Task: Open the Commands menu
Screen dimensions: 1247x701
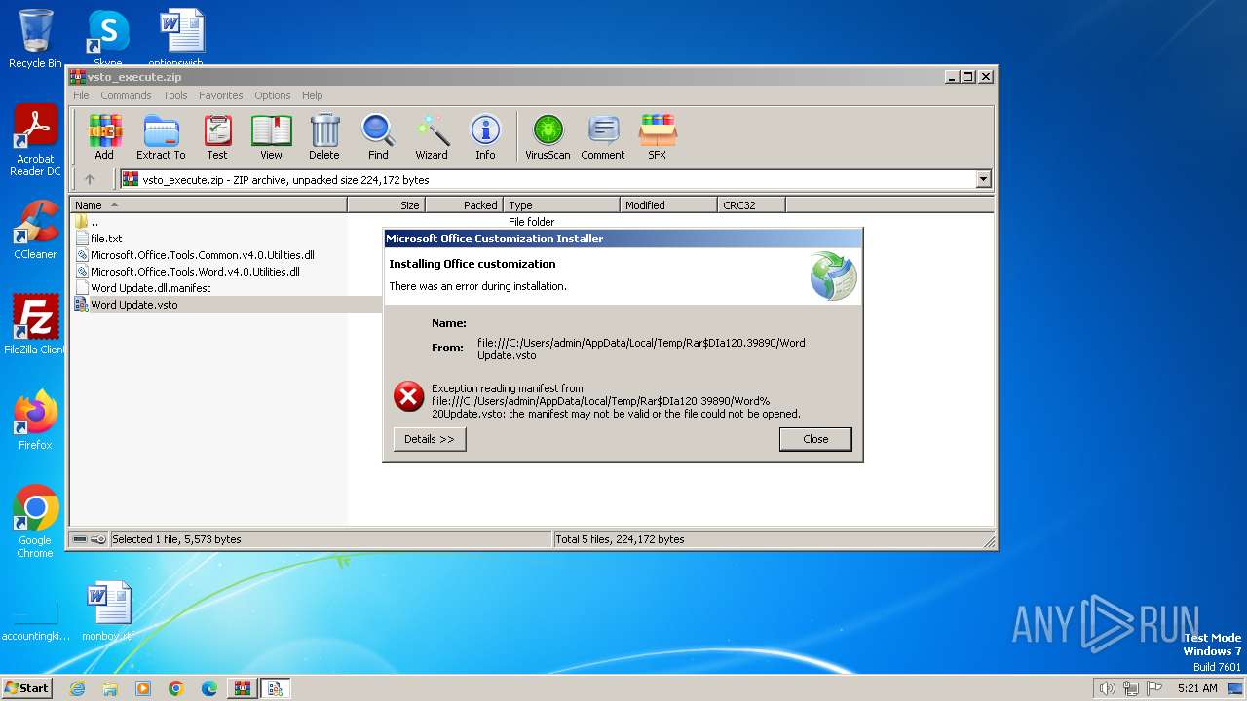Action: tap(126, 95)
